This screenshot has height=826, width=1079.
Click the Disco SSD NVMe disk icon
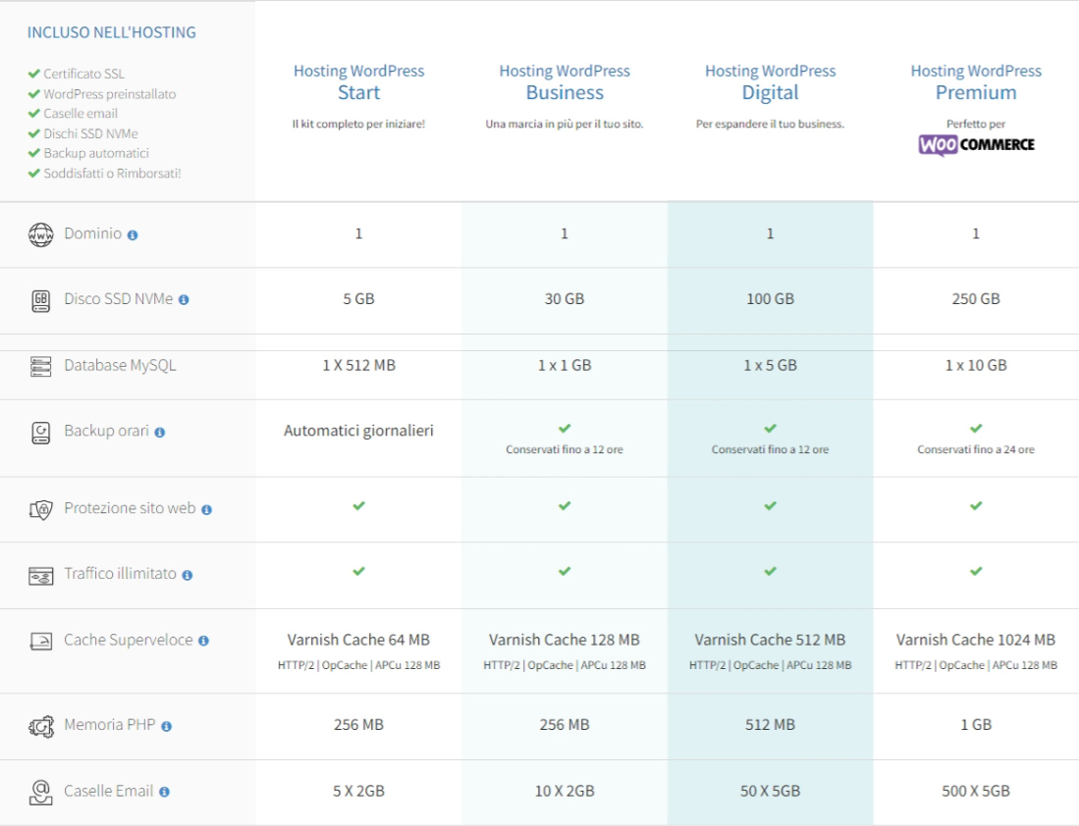click(40, 300)
